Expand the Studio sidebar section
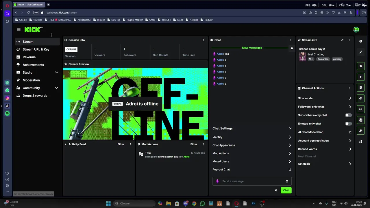 [x=38, y=73]
